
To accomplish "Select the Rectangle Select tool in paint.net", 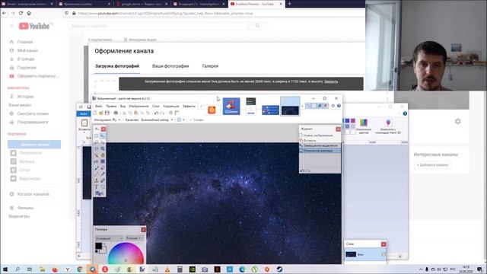I will coord(97,135).
